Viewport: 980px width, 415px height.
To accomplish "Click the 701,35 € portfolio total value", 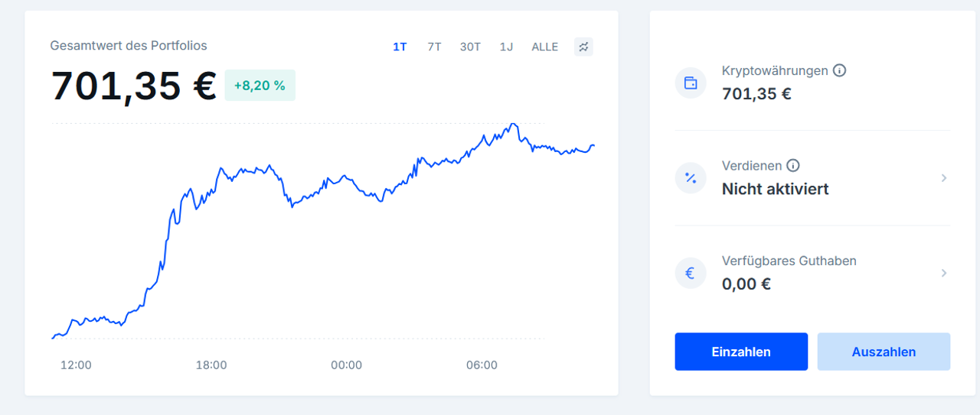I will pos(134,86).
